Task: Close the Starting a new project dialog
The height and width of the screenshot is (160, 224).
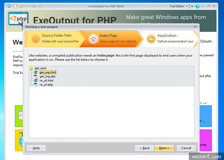Action: tap(195, 27)
